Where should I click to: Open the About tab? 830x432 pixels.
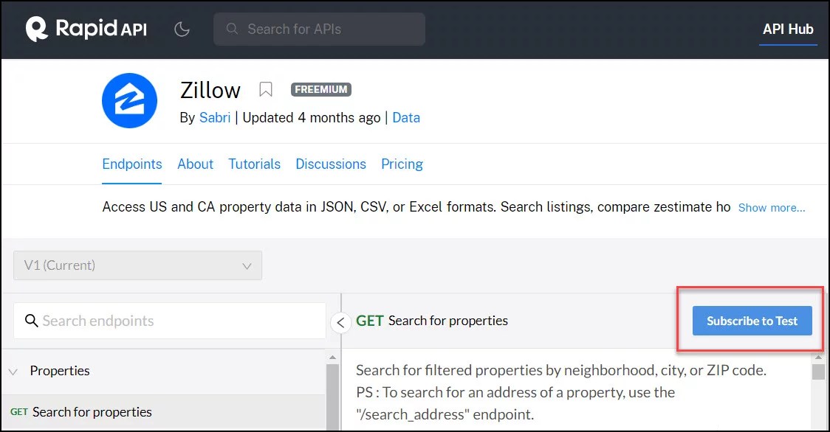(x=195, y=164)
